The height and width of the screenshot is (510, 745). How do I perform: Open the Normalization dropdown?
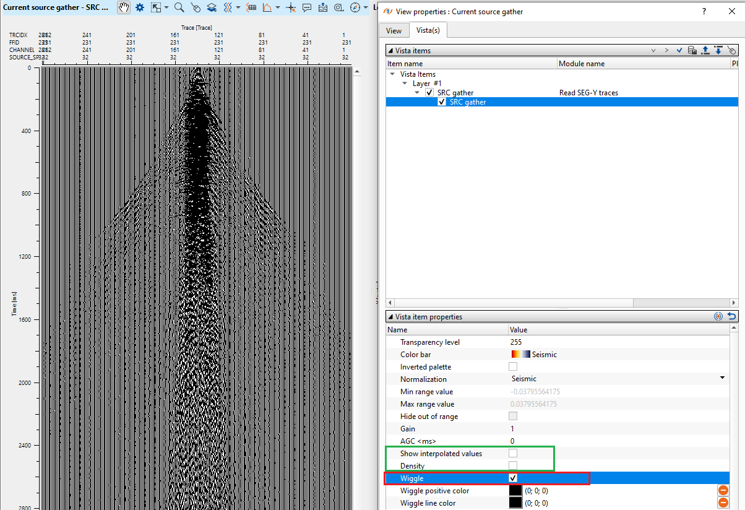(721, 379)
